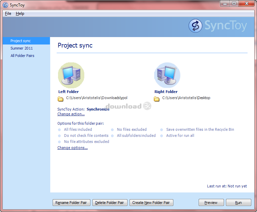This screenshot has height=212, width=257.
Task: Open the Change action link
Action: (71, 114)
